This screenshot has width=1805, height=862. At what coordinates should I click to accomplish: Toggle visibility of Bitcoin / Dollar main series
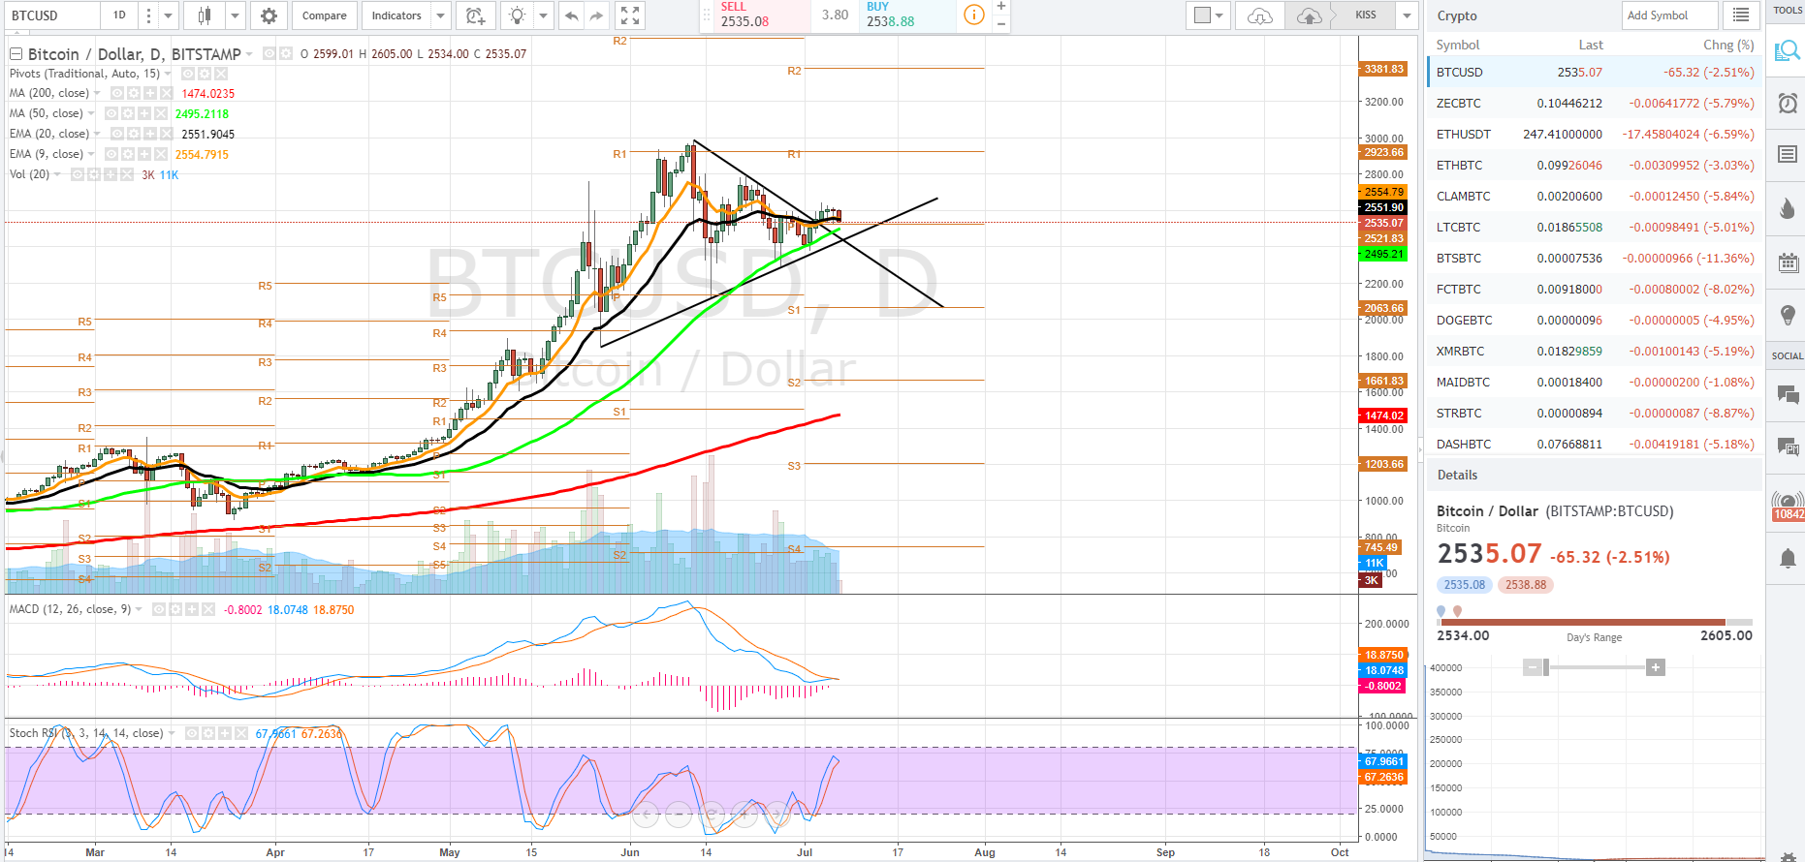[x=269, y=53]
